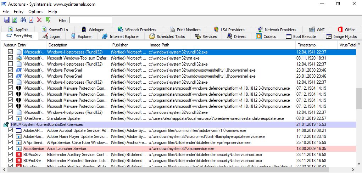This screenshot has height=173, width=362.
Task: Open the Print Monitors tab
Action: pyautogui.click(x=185, y=29)
